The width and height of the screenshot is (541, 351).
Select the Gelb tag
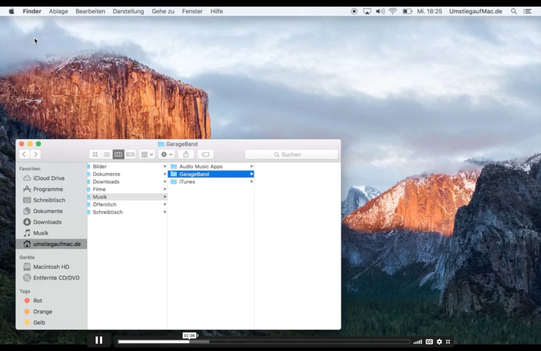coord(51,322)
